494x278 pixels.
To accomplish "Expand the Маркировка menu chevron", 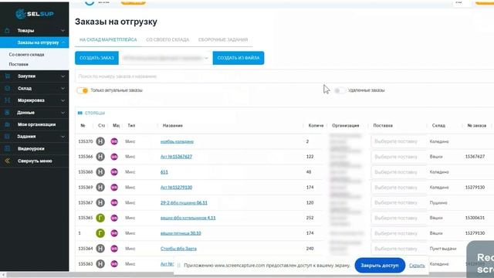I will tap(63, 100).
